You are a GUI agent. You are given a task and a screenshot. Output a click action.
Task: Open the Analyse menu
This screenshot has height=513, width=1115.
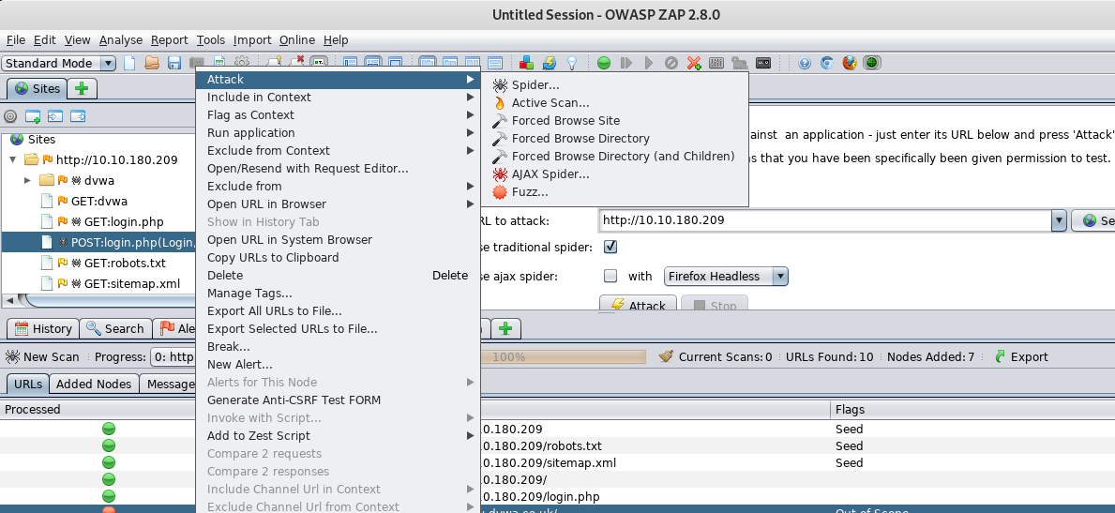coord(120,39)
